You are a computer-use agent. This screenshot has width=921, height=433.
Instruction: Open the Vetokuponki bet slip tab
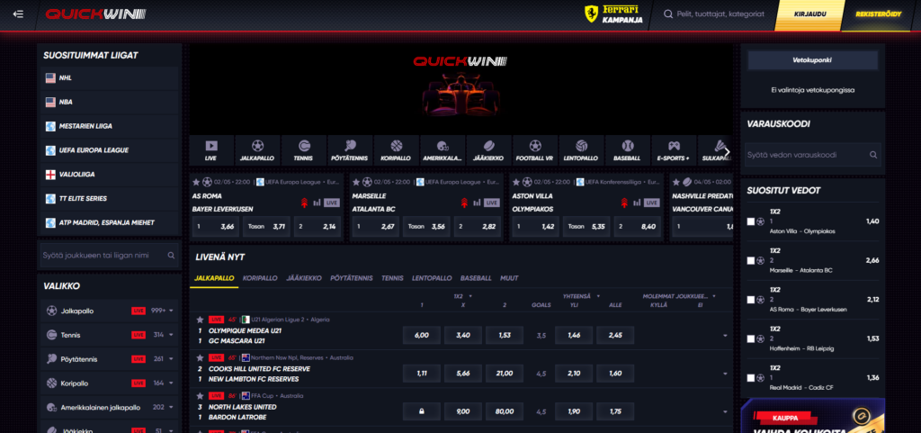click(x=812, y=60)
